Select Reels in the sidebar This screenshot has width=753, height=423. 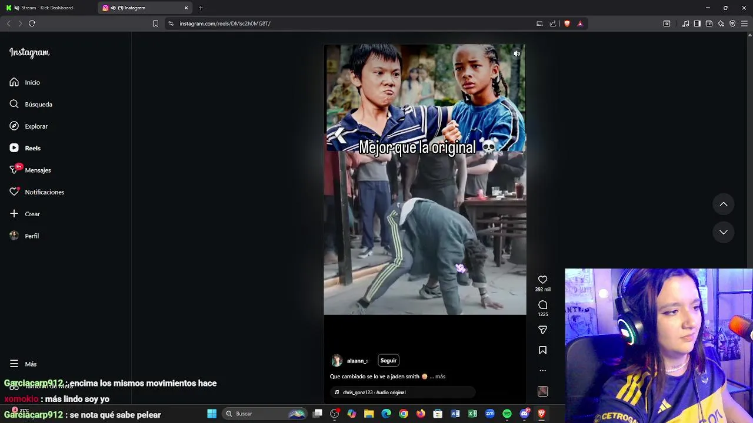(x=25, y=148)
